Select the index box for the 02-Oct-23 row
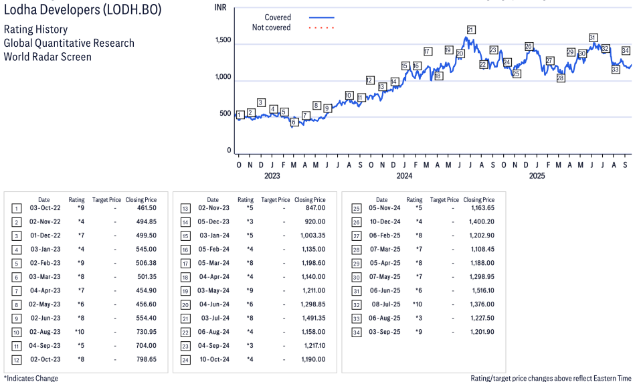The width and height of the screenshot is (639, 382). click(16, 360)
